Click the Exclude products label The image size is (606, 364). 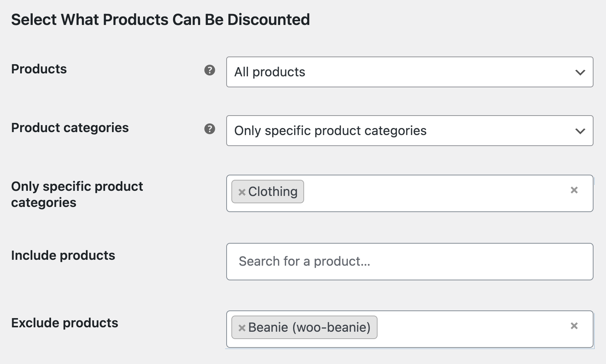(x=64, y=323)
